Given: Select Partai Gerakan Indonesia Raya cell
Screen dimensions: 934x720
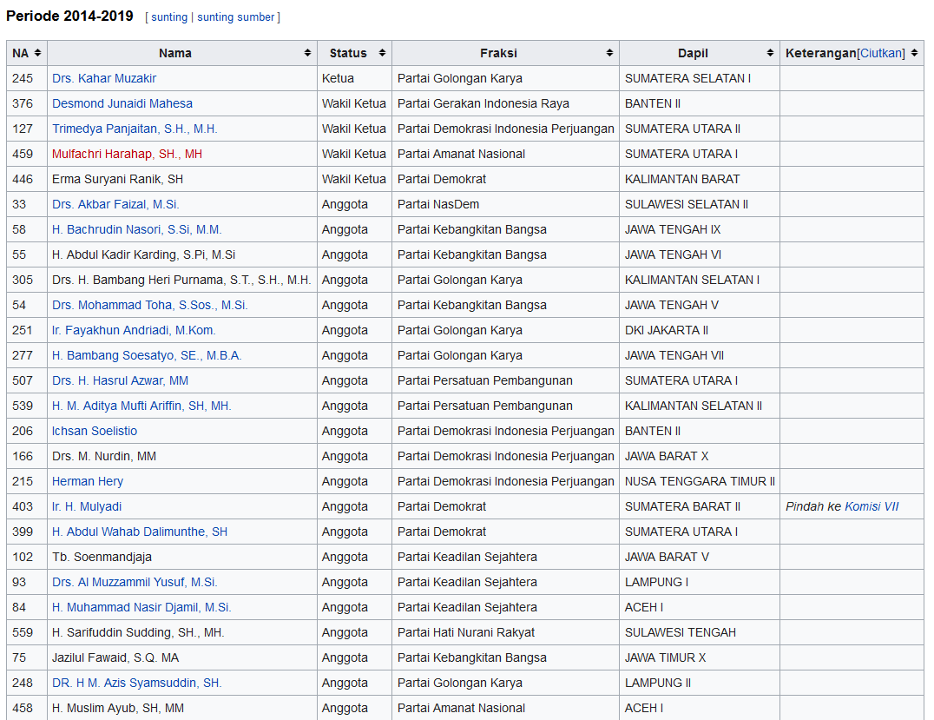Looking at the screenshot, I should pyautogui.click(x=506, y=103).
